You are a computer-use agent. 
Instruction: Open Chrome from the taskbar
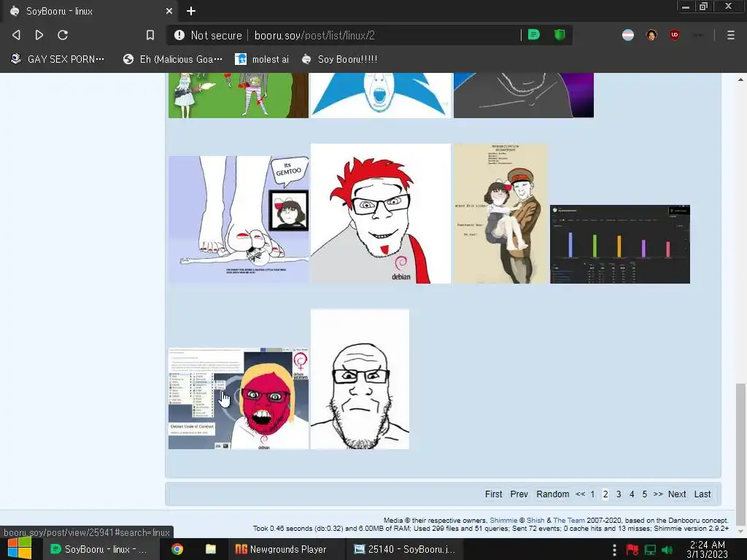click(x=177, y=549)
